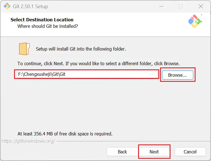This screenshot has width=211, height=161.
Task: Click the 'At least 356.4 MB' notice
Action: pyautogui.click(x=65, y=134)
